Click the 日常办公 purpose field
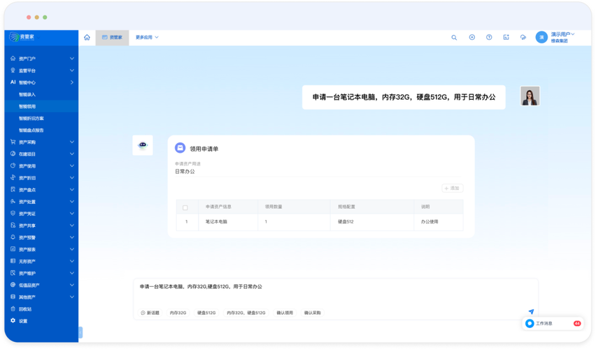Screen dimensions: 596x349 [318, 172]
